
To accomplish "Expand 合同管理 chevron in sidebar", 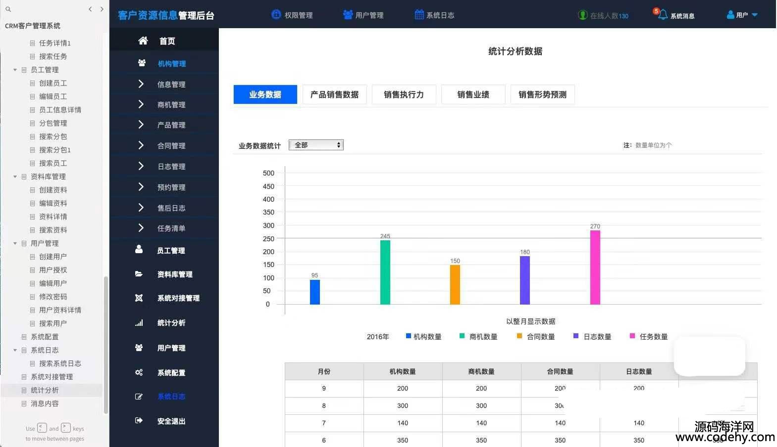I will coord(141,145).
